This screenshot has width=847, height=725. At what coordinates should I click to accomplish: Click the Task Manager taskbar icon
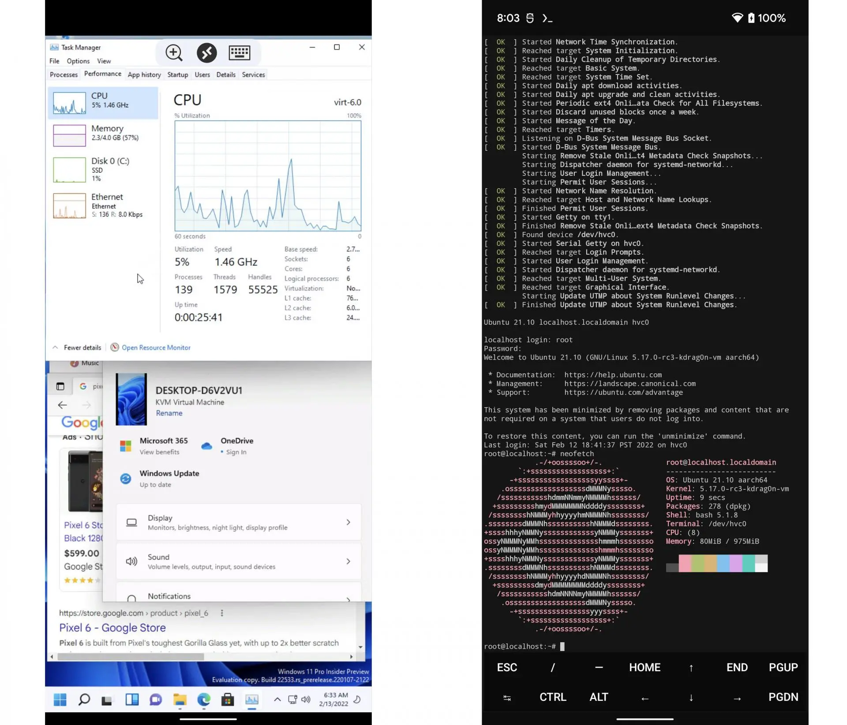[252, 699]
